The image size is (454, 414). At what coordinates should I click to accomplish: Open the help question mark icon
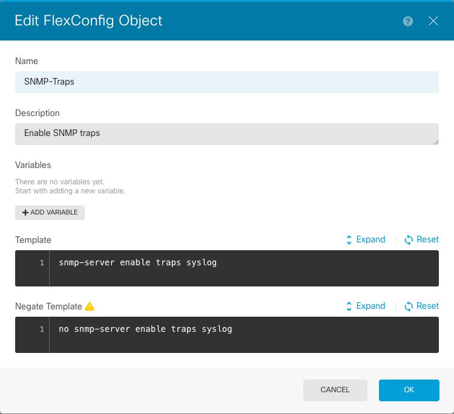[408, 21]
